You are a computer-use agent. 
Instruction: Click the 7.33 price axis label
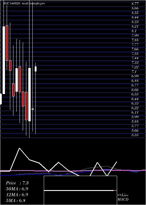(x=135, y=63)
